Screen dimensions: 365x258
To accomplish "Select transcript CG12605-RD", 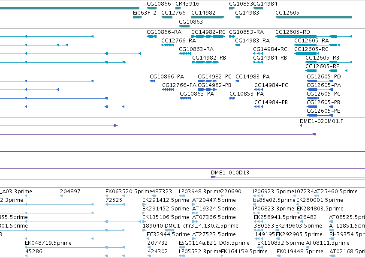I will (x=293, y=32).
